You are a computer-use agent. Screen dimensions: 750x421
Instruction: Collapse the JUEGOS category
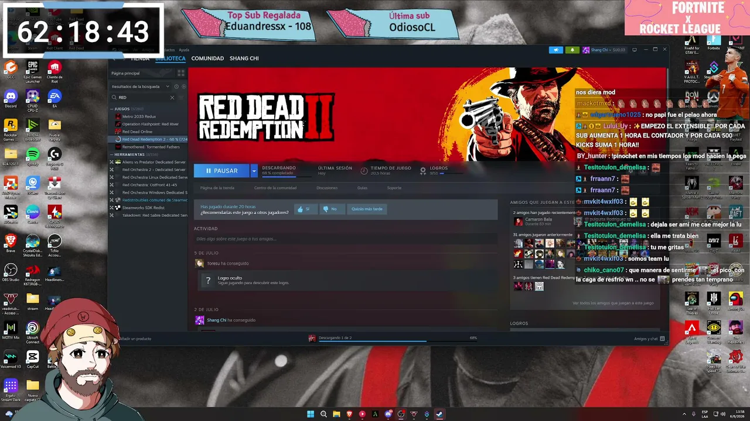(x=112, y=109)
